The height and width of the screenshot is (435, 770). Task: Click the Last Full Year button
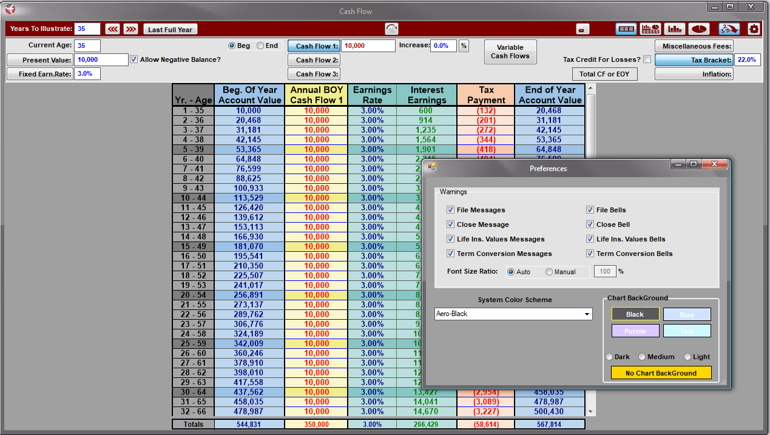[x=170, y=29]
